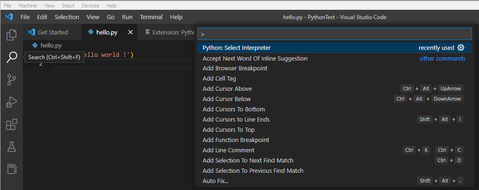This screenshot has width=479, height=190.
Task: Open the VS Code Help menu
Action: [x=176, y=17]
